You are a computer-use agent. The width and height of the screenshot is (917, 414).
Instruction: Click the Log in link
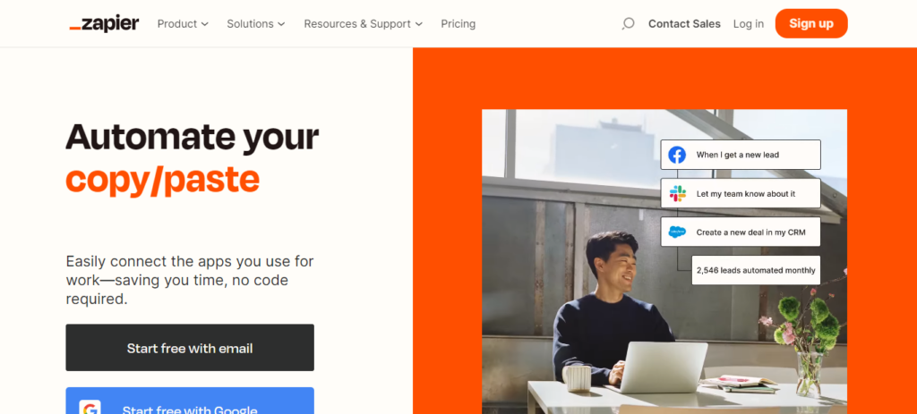[x=749, y=24]
